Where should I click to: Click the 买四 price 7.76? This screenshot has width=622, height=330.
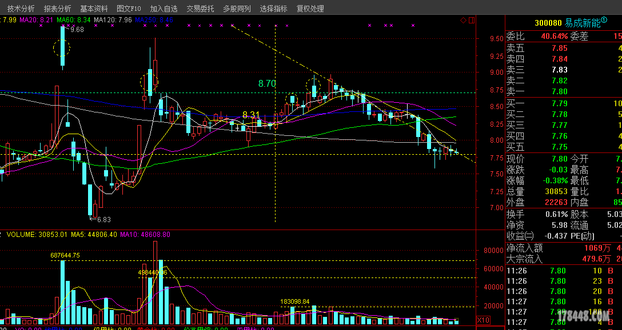click(x=559, y=136)
